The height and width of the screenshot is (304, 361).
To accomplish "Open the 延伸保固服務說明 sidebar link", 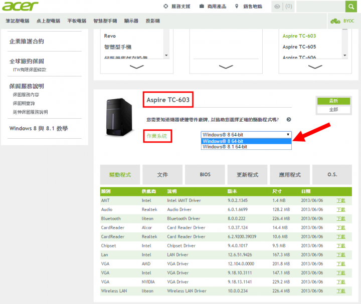I will pyautogui.click(x=30, y=112).
